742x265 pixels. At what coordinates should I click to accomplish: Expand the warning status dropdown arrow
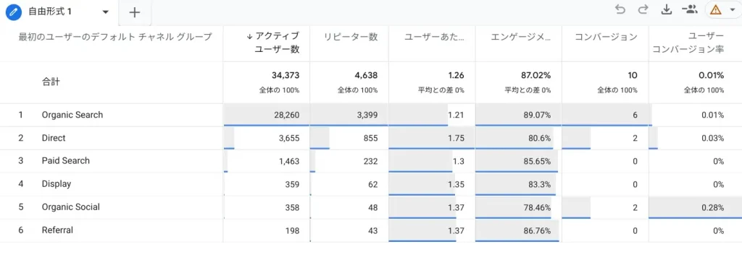[732, 10]
